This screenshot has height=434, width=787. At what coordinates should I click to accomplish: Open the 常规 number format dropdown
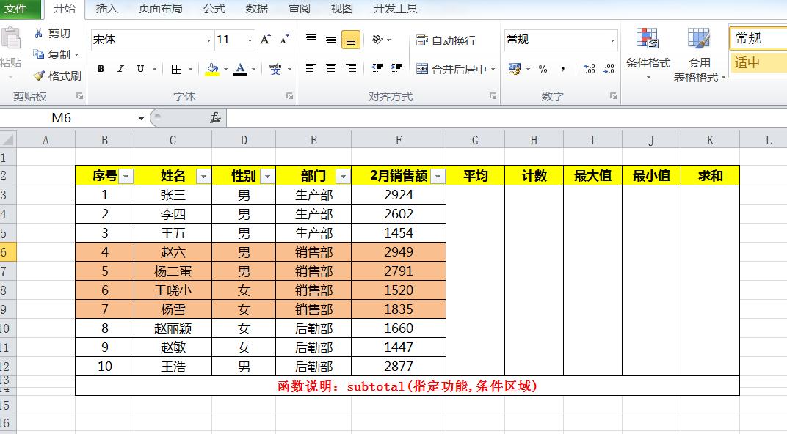coord(612,40)
